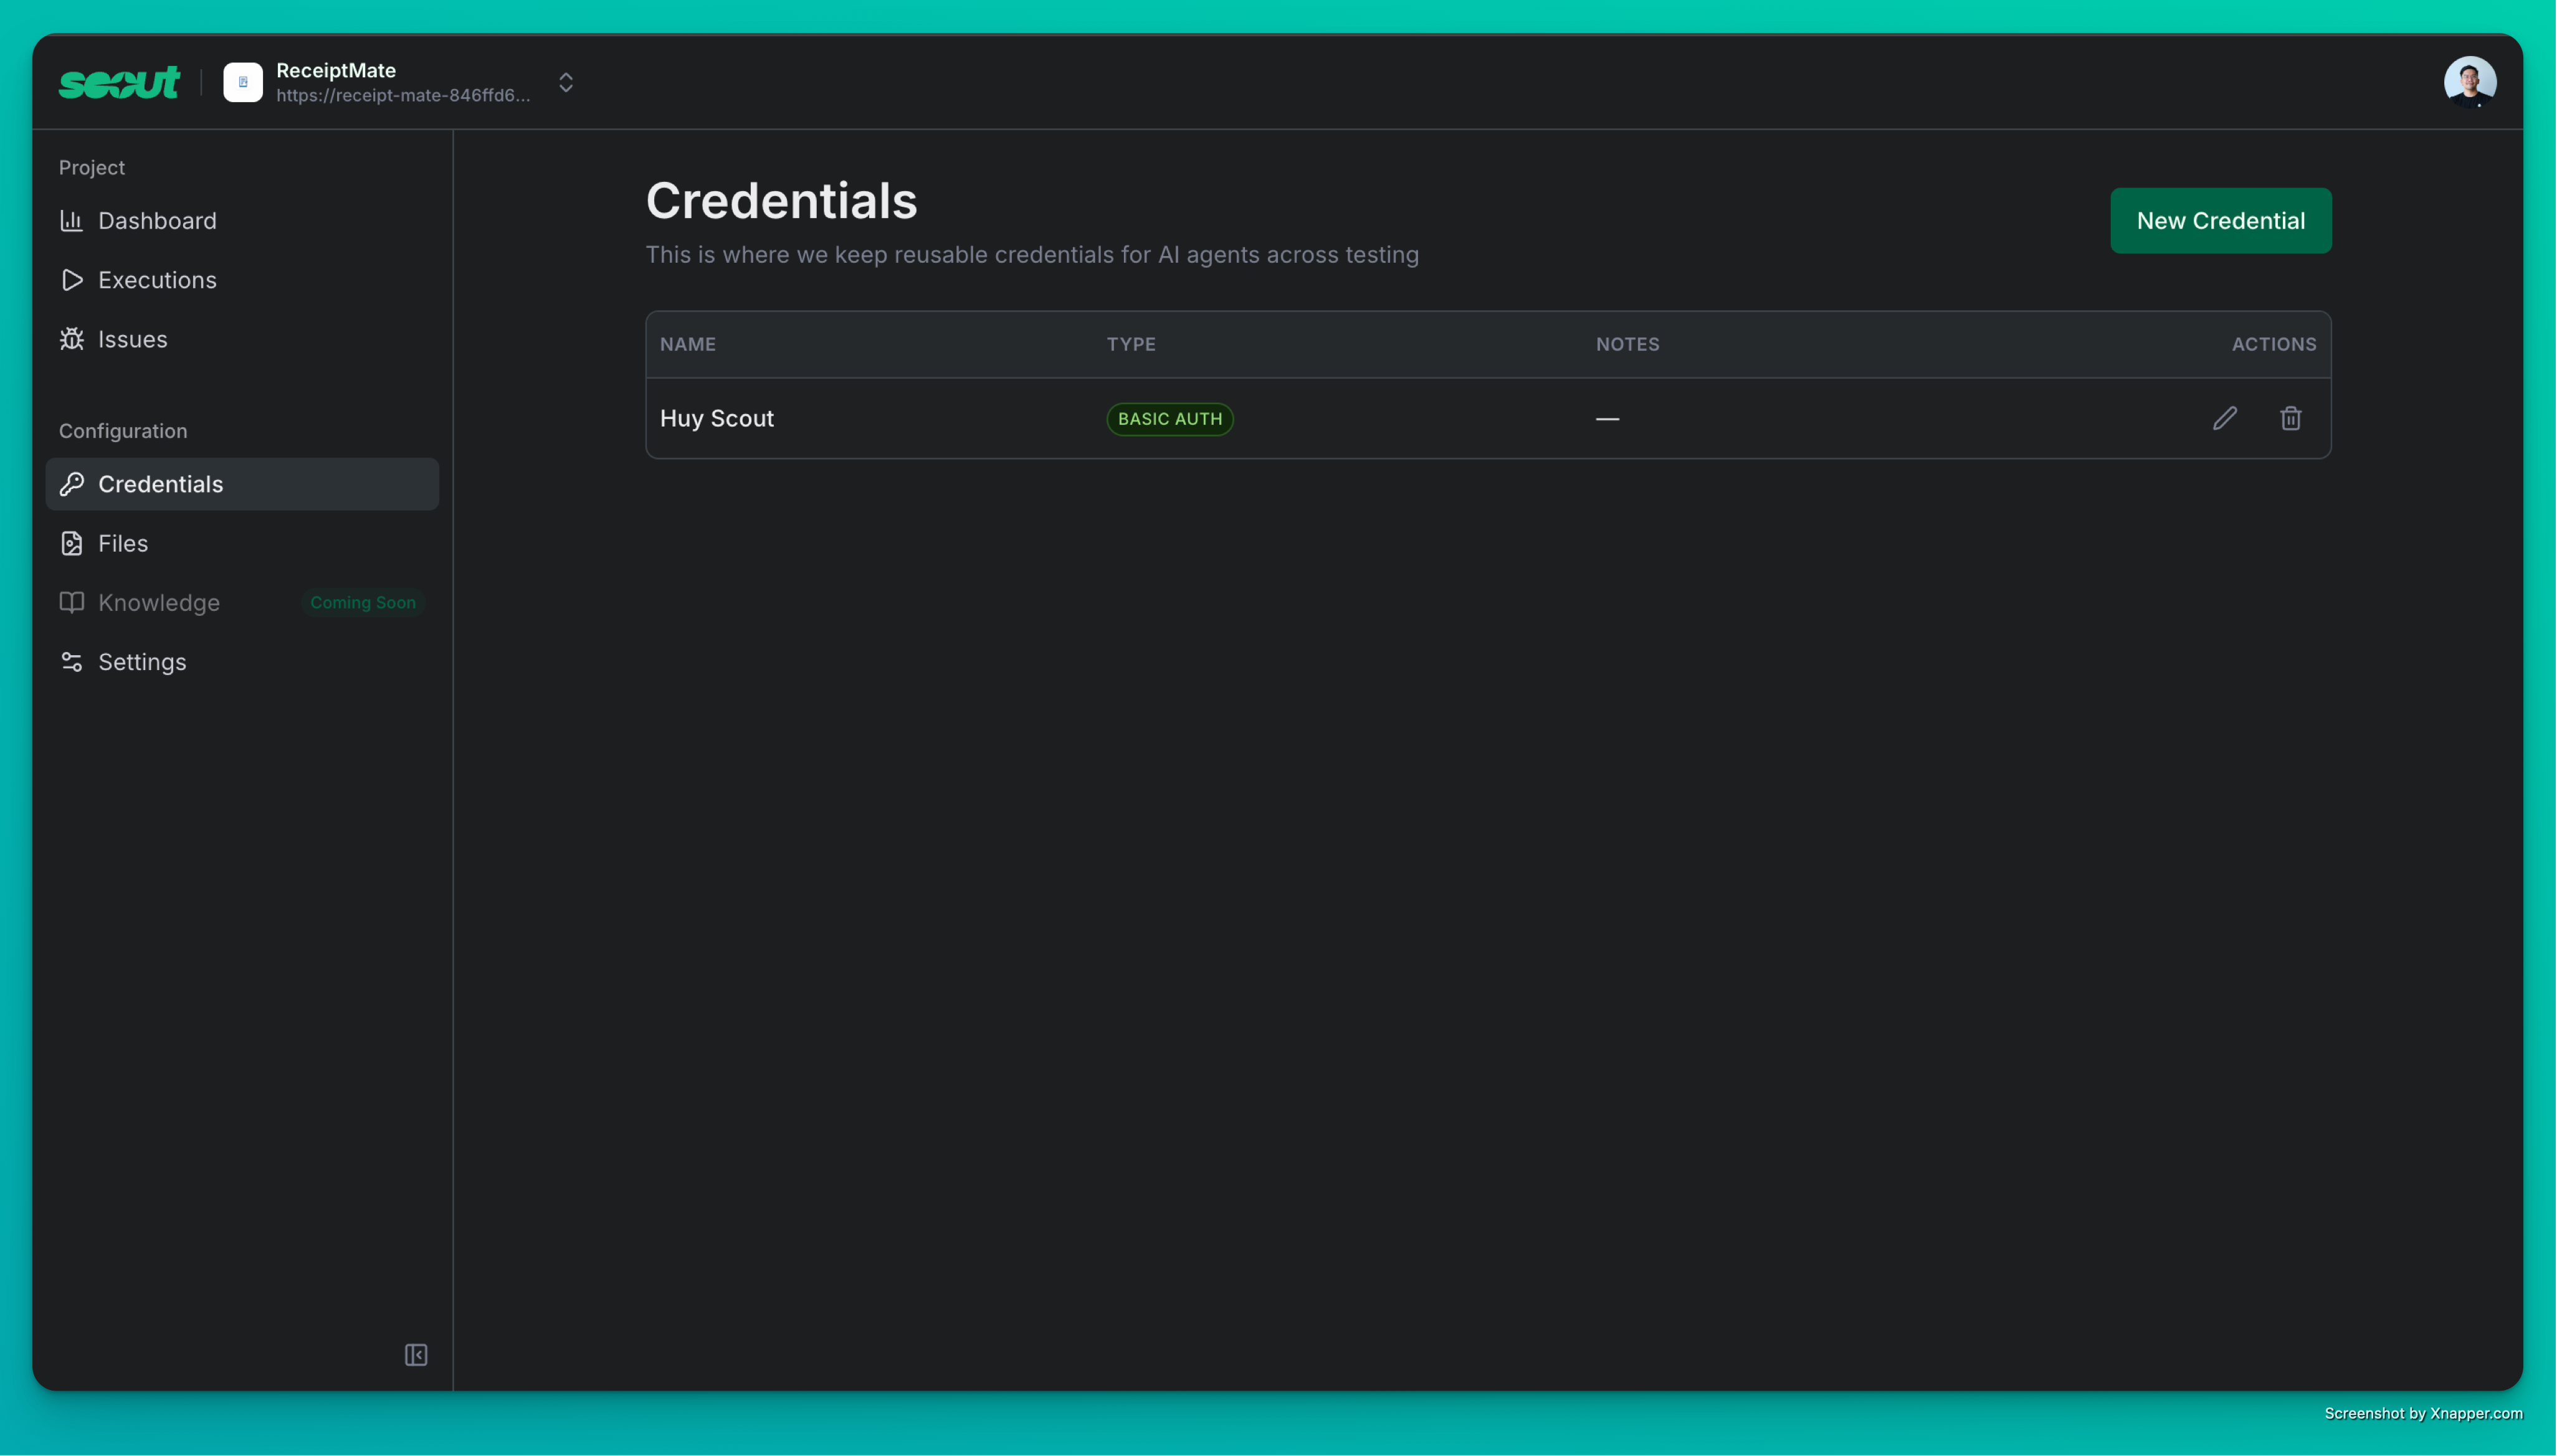Click the Issues bug icon

[x=71, y=339]
